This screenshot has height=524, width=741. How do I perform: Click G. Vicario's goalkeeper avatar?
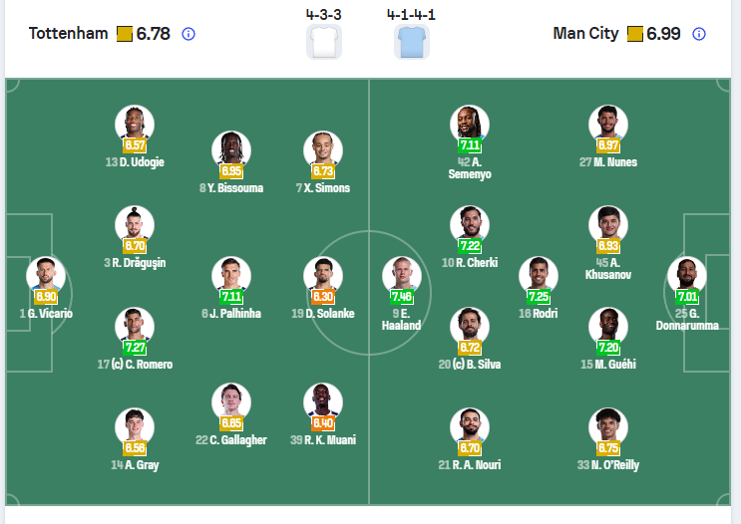click(x=46, y=275)
